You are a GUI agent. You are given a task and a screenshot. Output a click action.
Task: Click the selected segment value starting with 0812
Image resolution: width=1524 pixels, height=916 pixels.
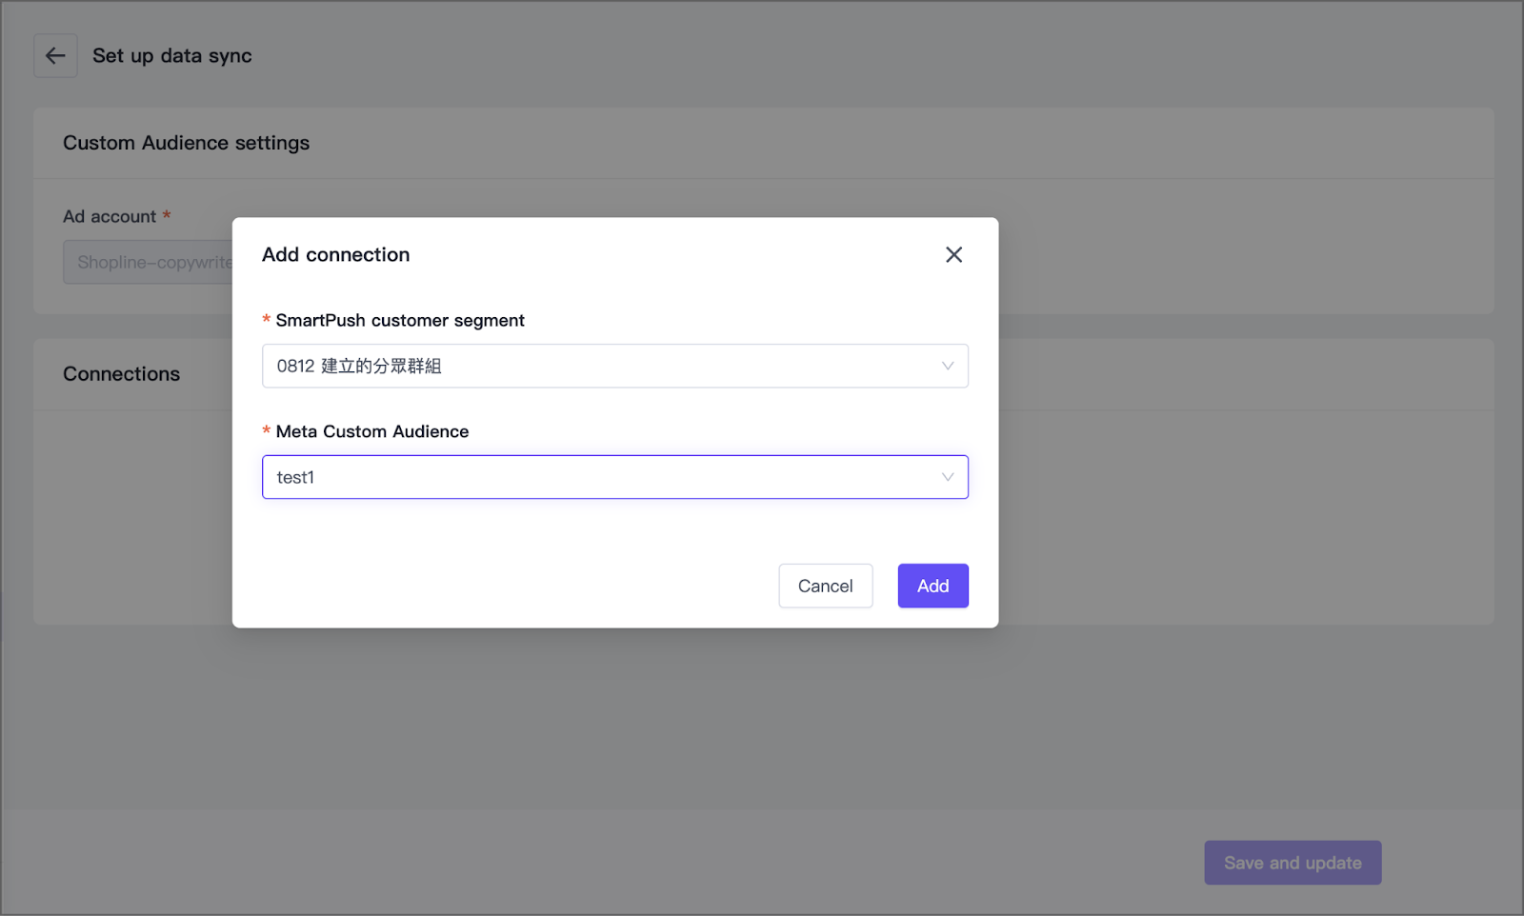(x=359, y=367)
